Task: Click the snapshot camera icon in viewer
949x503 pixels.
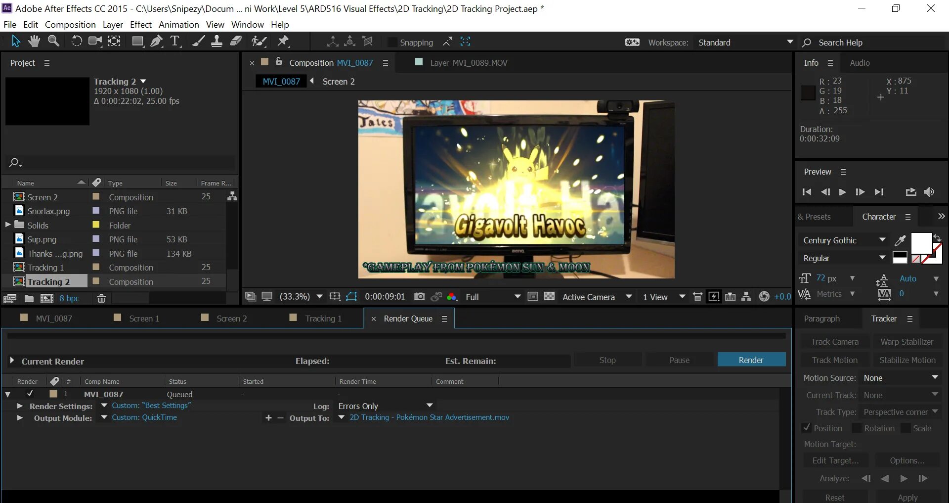Action: [420, 297]
